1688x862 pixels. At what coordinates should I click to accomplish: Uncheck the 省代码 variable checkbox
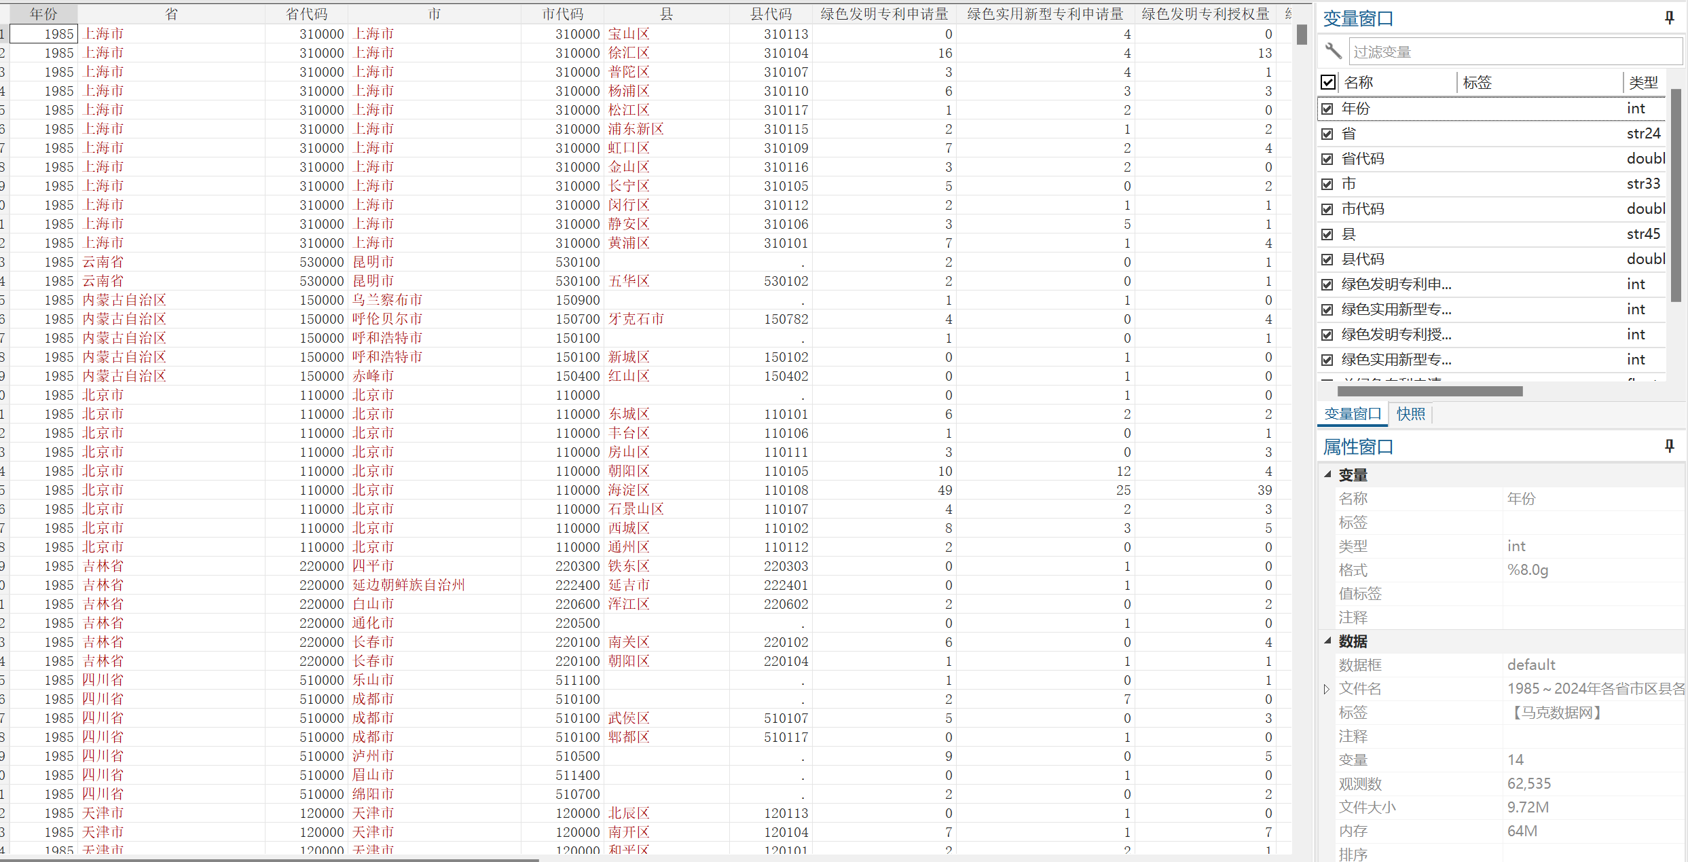(x=1327, y=159)
